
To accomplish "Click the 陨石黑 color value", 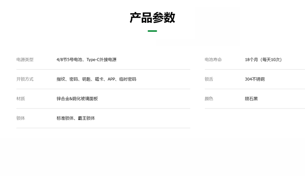I will pos(251,99).
